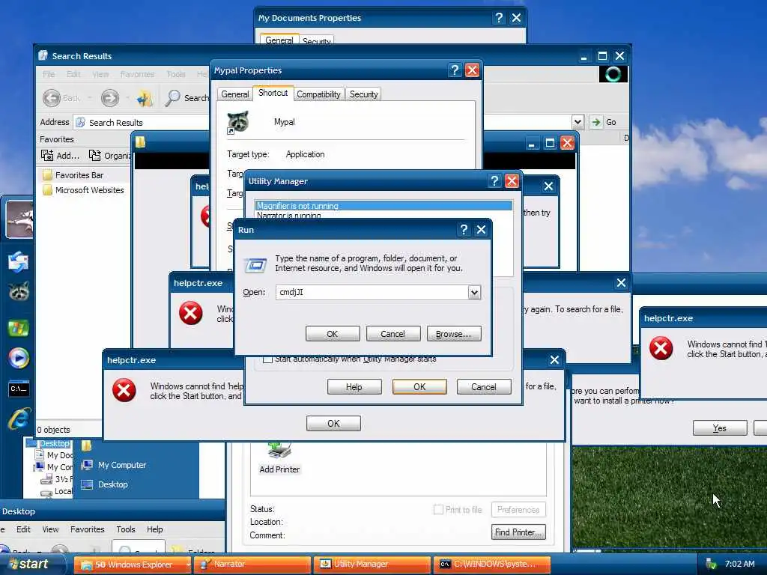Open Microsoft Websites folder in Favorites

(84, 190)
